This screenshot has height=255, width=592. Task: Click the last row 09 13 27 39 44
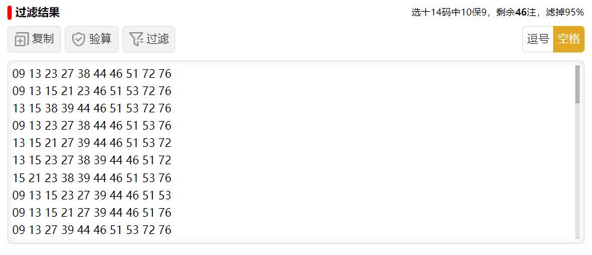point(92,230)
